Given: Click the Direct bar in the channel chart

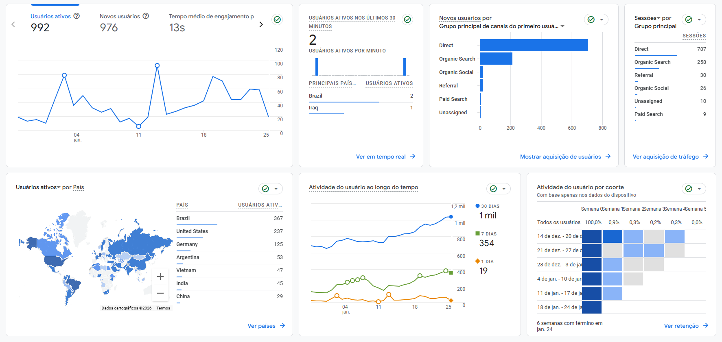Looking at the screenshot, I should point(534,45).
